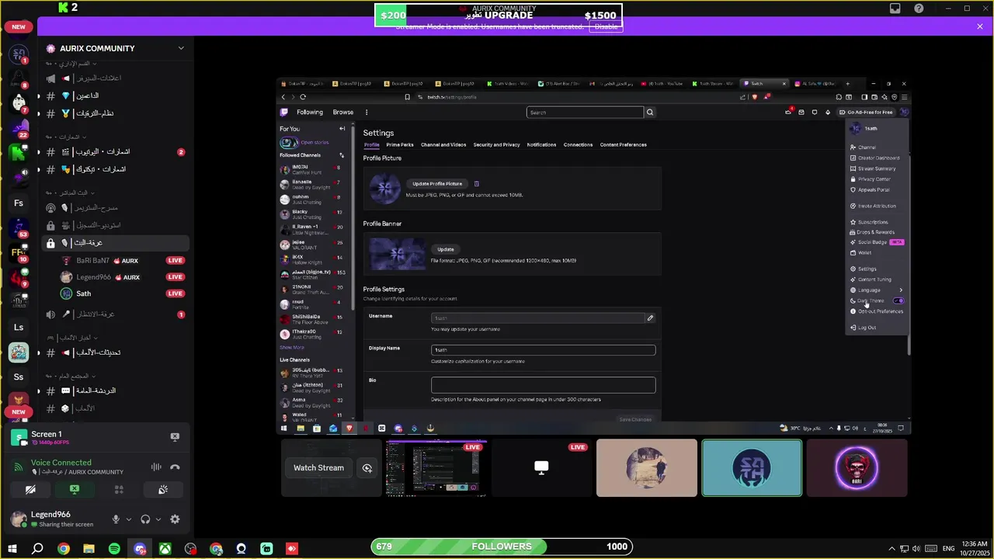Open Chrome from the Windows taskbar
Screen dimensions: 994x559
click(63, 548)
